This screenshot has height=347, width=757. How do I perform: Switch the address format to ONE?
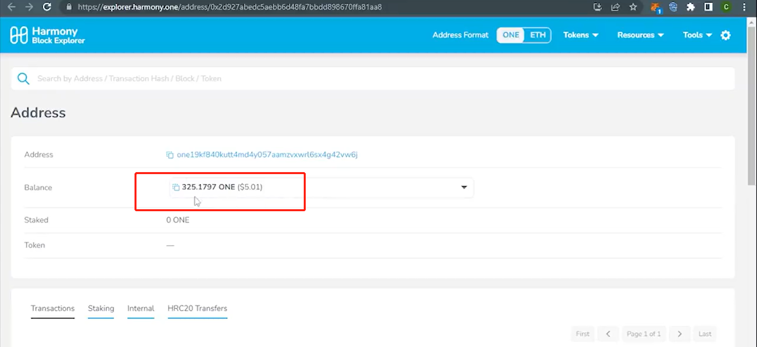[510, 35]
